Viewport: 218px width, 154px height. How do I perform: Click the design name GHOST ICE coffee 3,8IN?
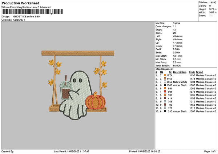pyautogui.click(x=27, y=16)
